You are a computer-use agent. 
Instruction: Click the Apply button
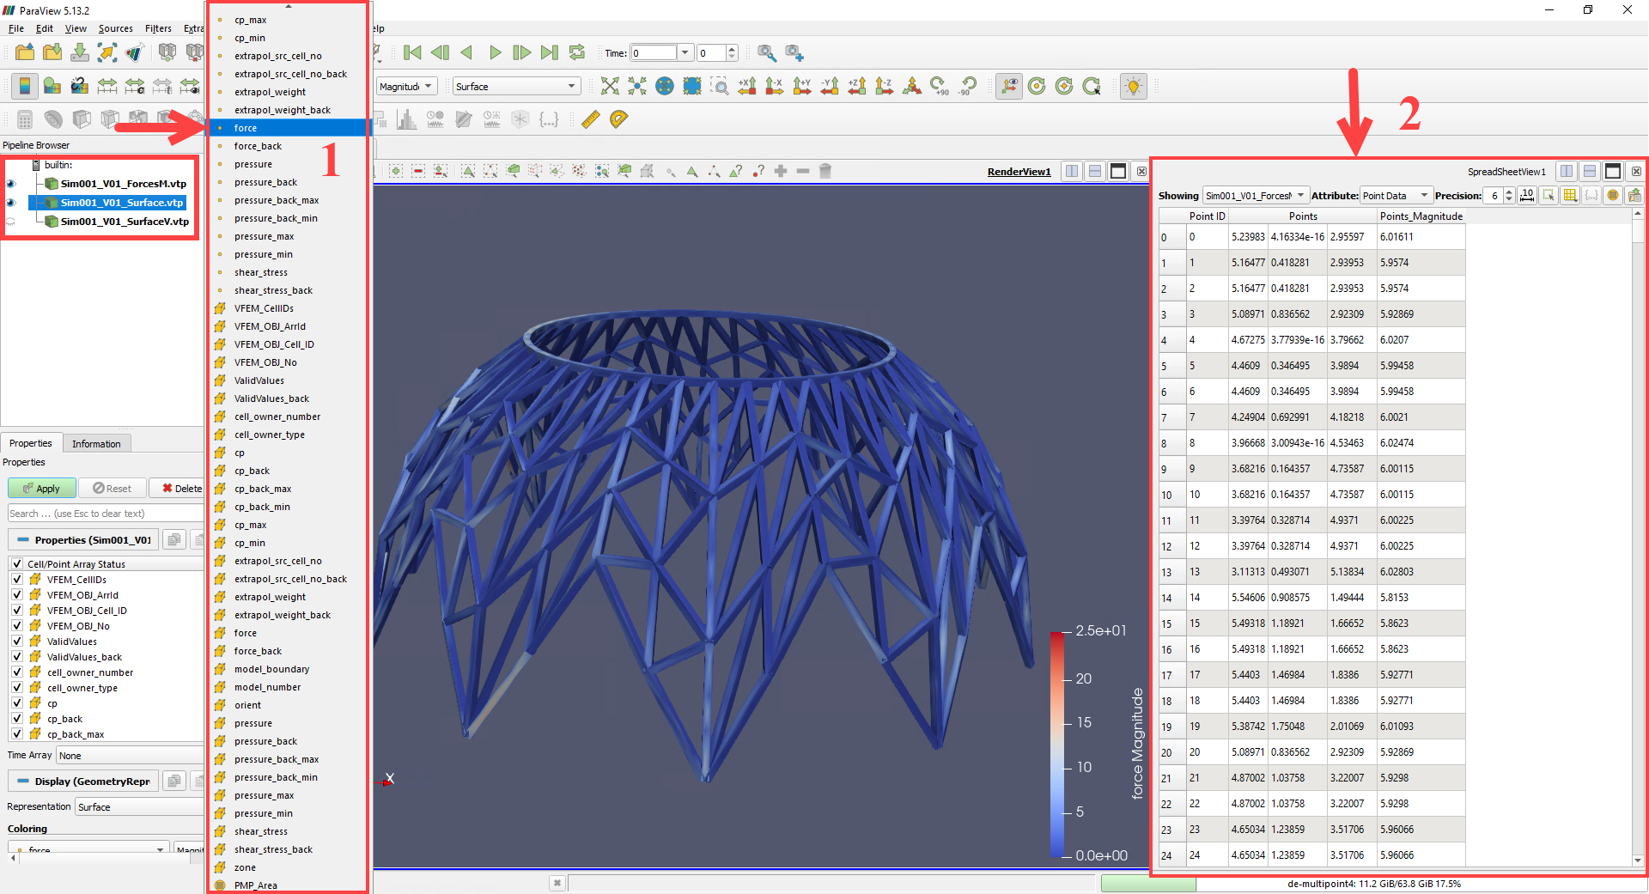pyautogui.click(x=41, y=488)
